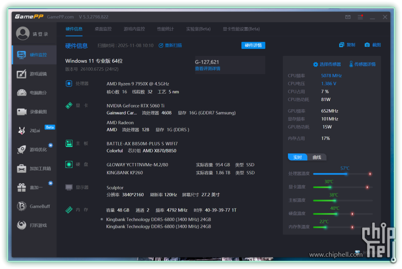Click 重新扫描 rescan link

(x=170, y=45)
